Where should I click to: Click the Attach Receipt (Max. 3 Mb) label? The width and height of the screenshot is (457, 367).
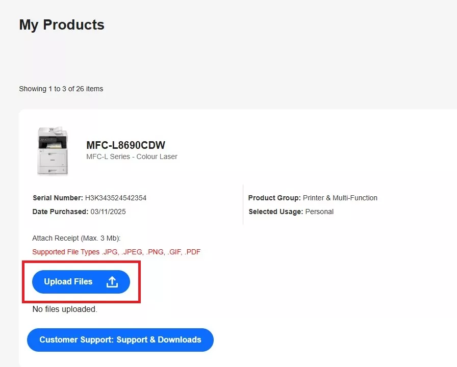click(76, 238)
